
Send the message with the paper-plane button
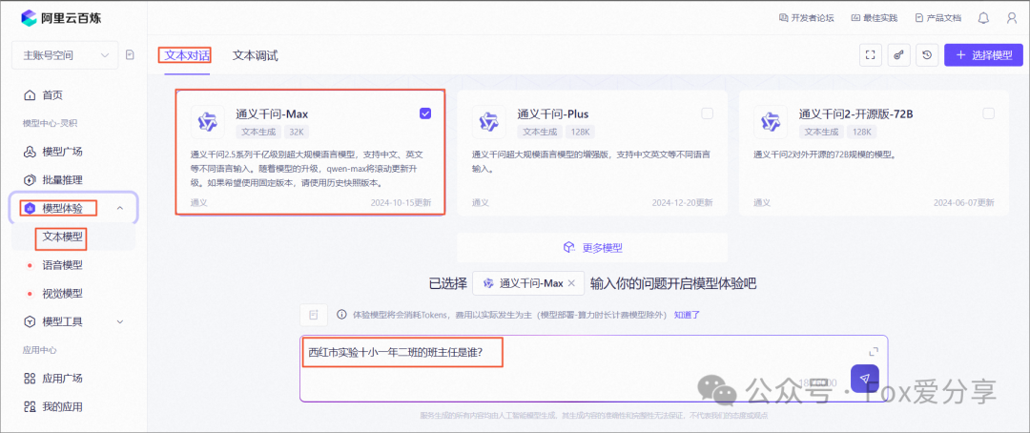[x=865, y=379]
